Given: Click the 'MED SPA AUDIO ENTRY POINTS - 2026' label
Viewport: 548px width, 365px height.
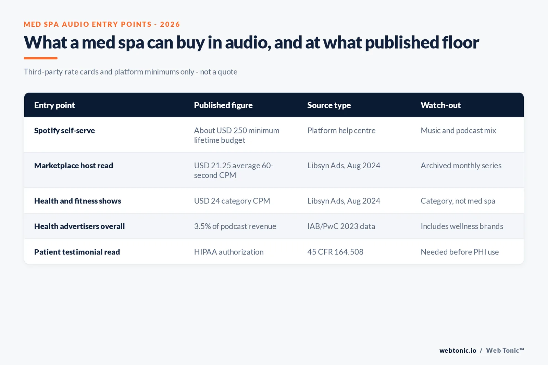Looking at the screenshot, I should (x=102, y=24).
